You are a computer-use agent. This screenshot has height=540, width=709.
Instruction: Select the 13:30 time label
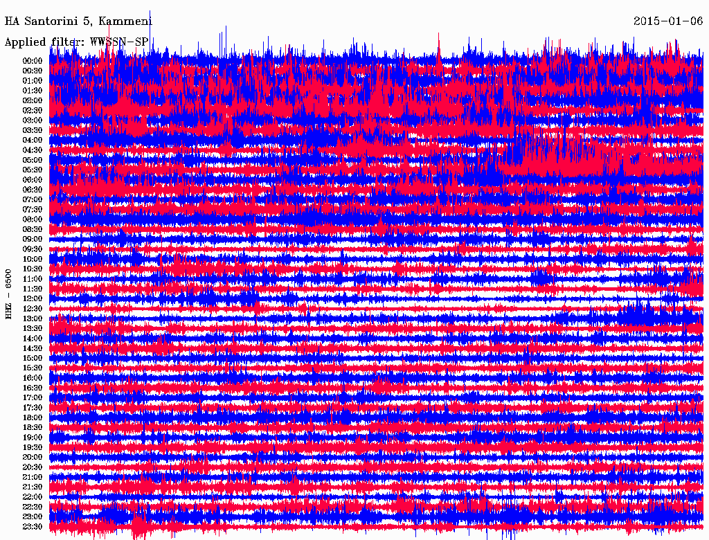(x=33, y=328)
